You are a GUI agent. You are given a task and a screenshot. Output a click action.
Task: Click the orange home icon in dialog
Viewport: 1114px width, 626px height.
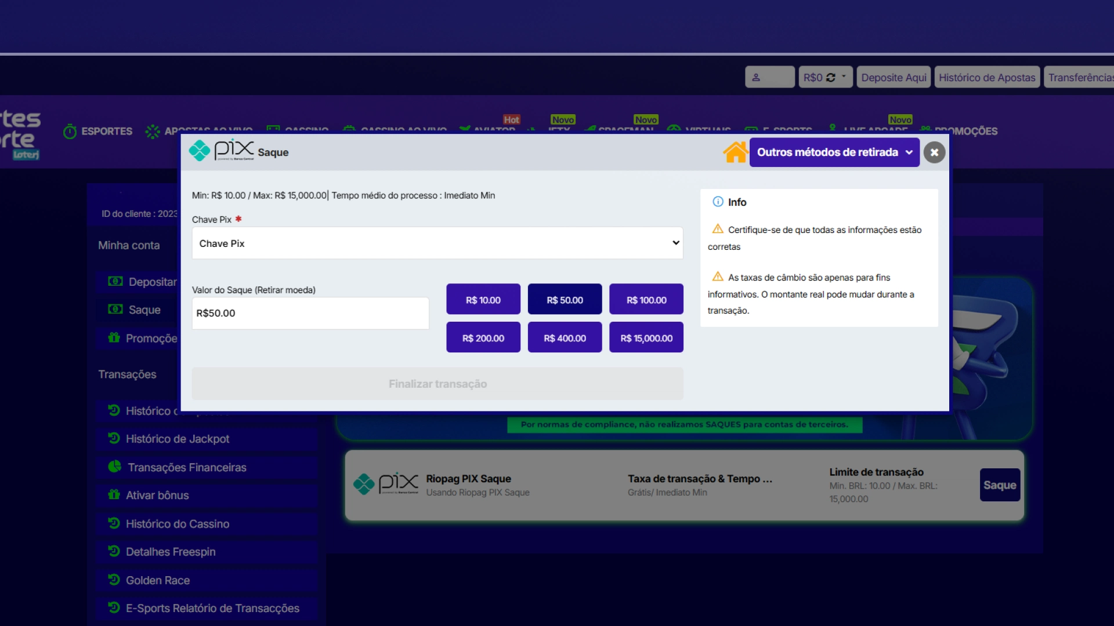735,152
